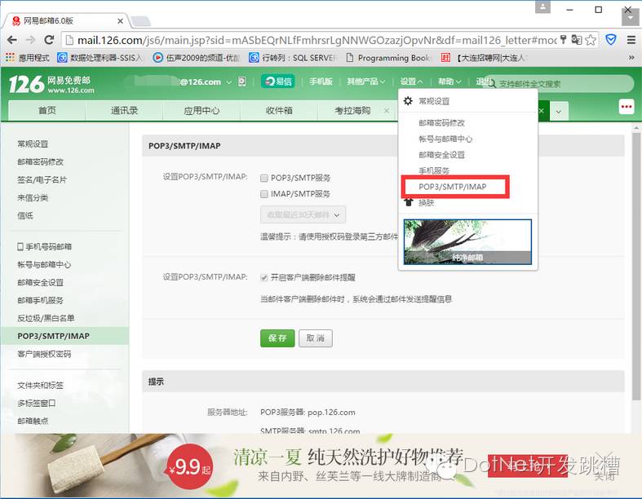This screenshot has height=499, width=642.
Task: Expand the email account dropdown arrow
Action: [229, 82]
